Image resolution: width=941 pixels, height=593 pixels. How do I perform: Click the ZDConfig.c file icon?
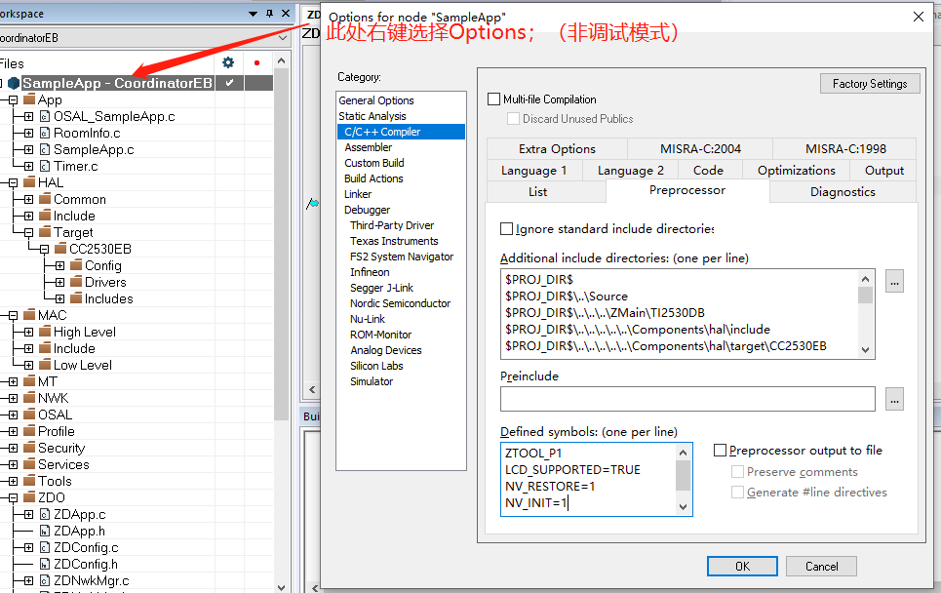coord(45,547)
